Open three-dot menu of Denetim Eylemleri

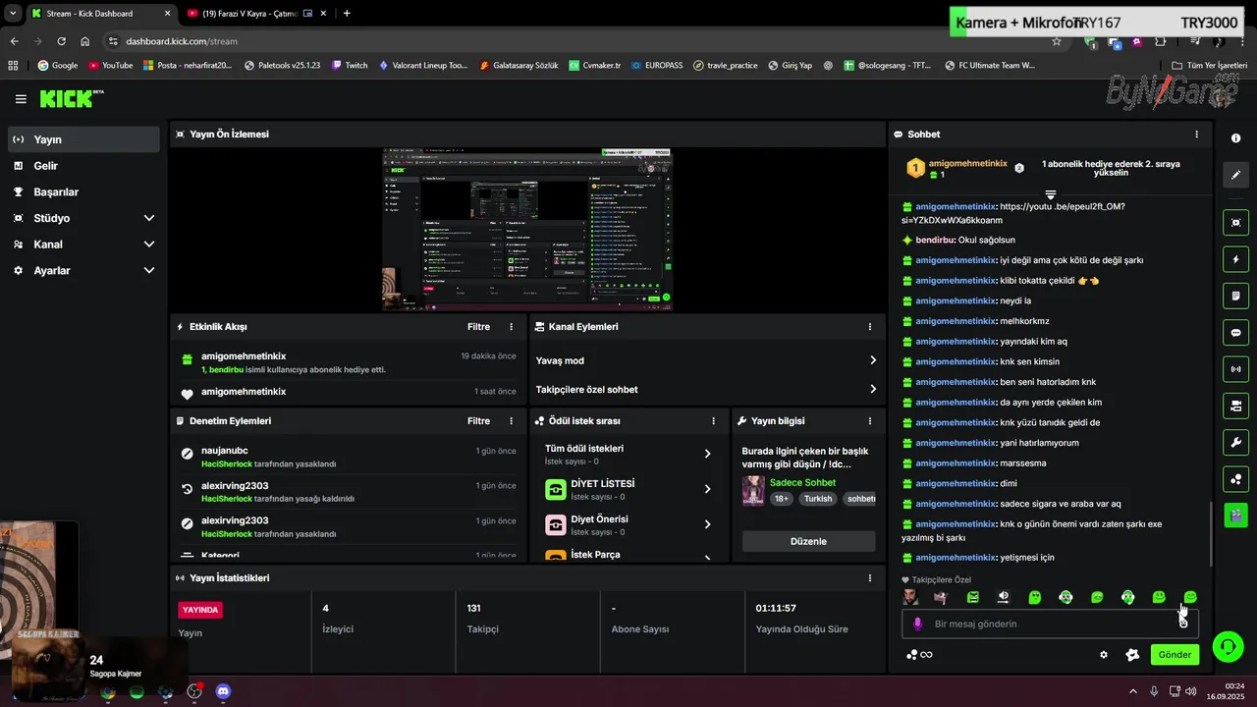[511, 421]
